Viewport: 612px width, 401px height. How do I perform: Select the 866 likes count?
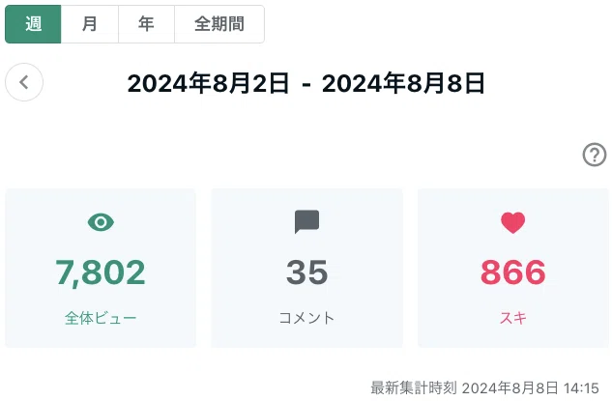pyautogui.click(x=512, y=272)
